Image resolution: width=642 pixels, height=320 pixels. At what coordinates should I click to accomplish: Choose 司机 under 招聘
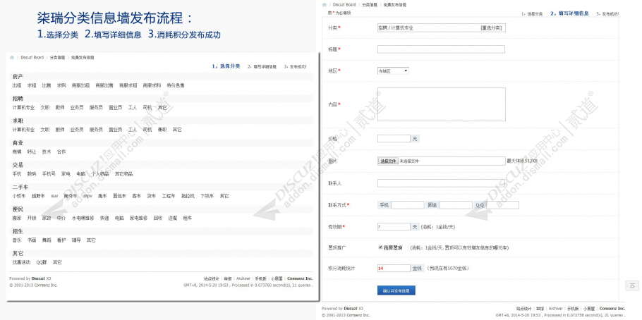point(147,108)
